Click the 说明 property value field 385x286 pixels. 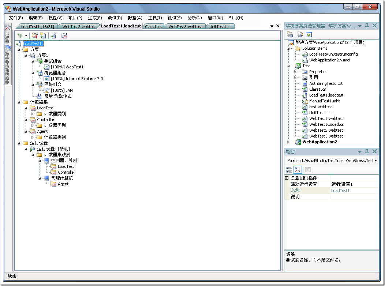[354, 197]
